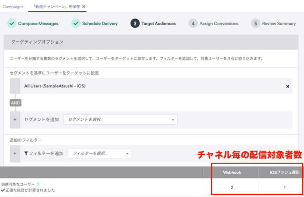Click the step 3 Target Audiences circle
The image size is (304, 197).
point(135,23)
